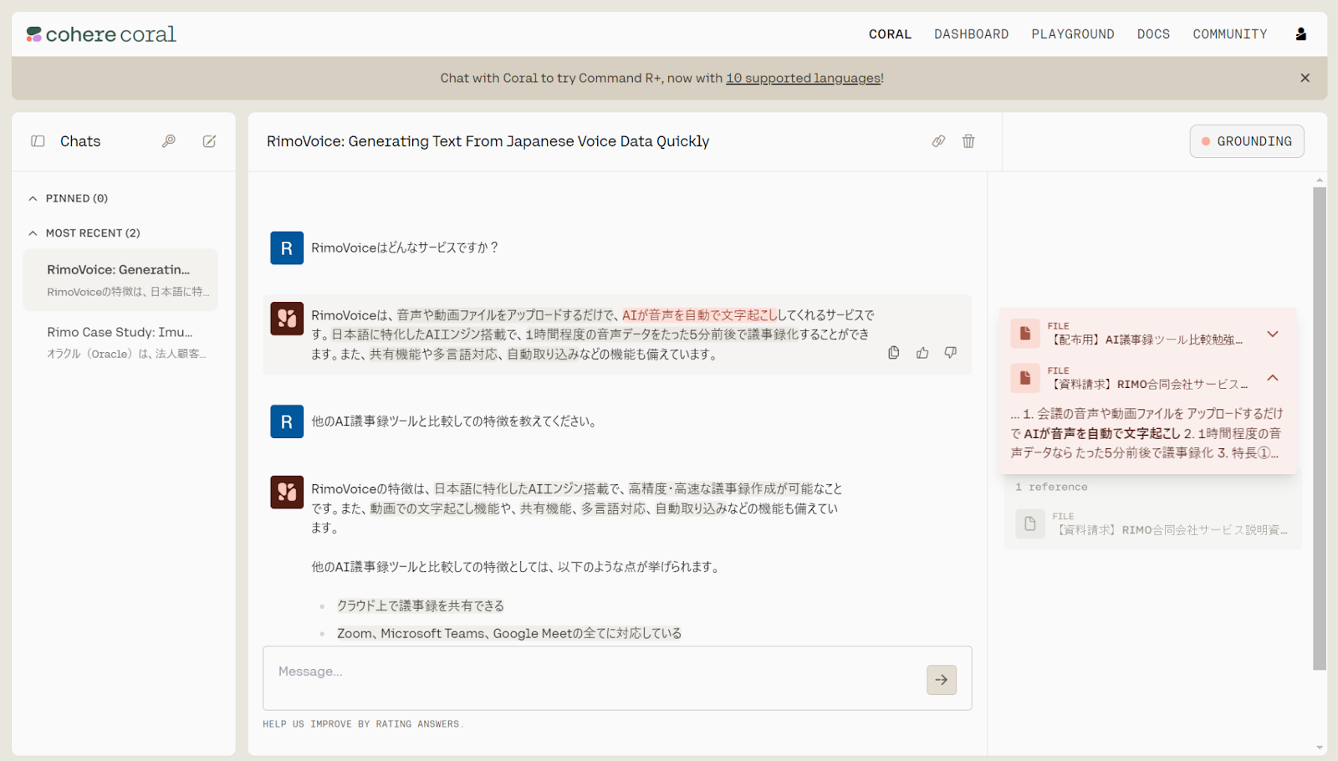Open the '10 supported languages' link
The height and width of the screenshot is (761, 1338).
802,78
